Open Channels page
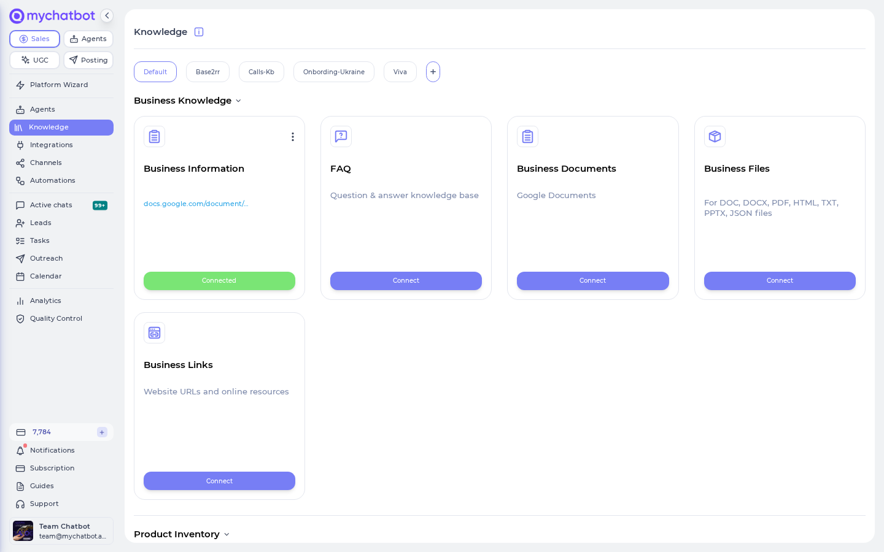The height and width of the screenshot is (552, 884). [61, 163]
